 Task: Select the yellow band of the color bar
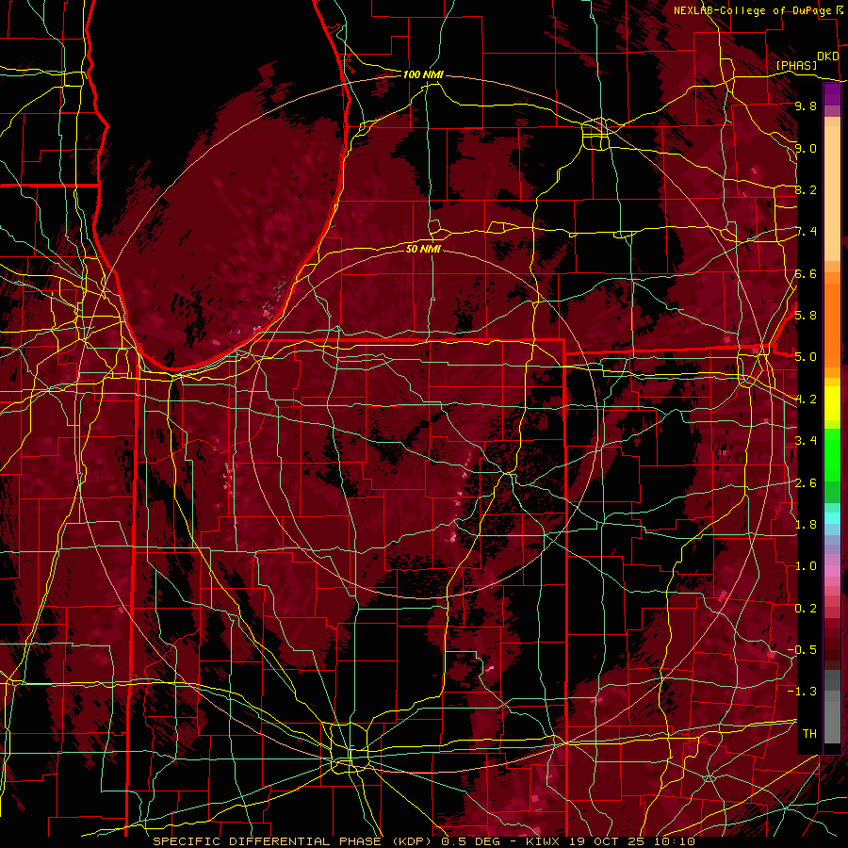point(832,403)
